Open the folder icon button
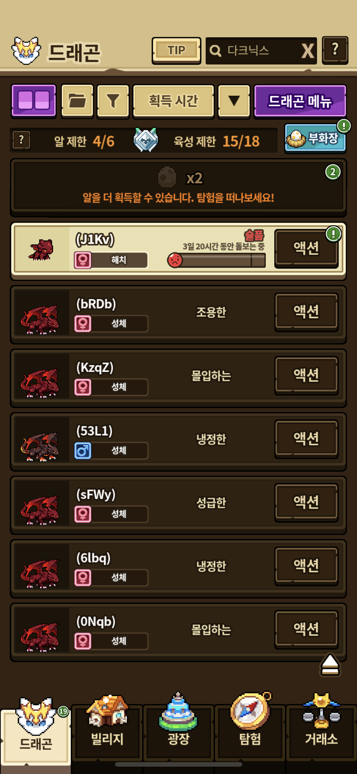Screen dimensions: 357x774 (x=77, y=101)
